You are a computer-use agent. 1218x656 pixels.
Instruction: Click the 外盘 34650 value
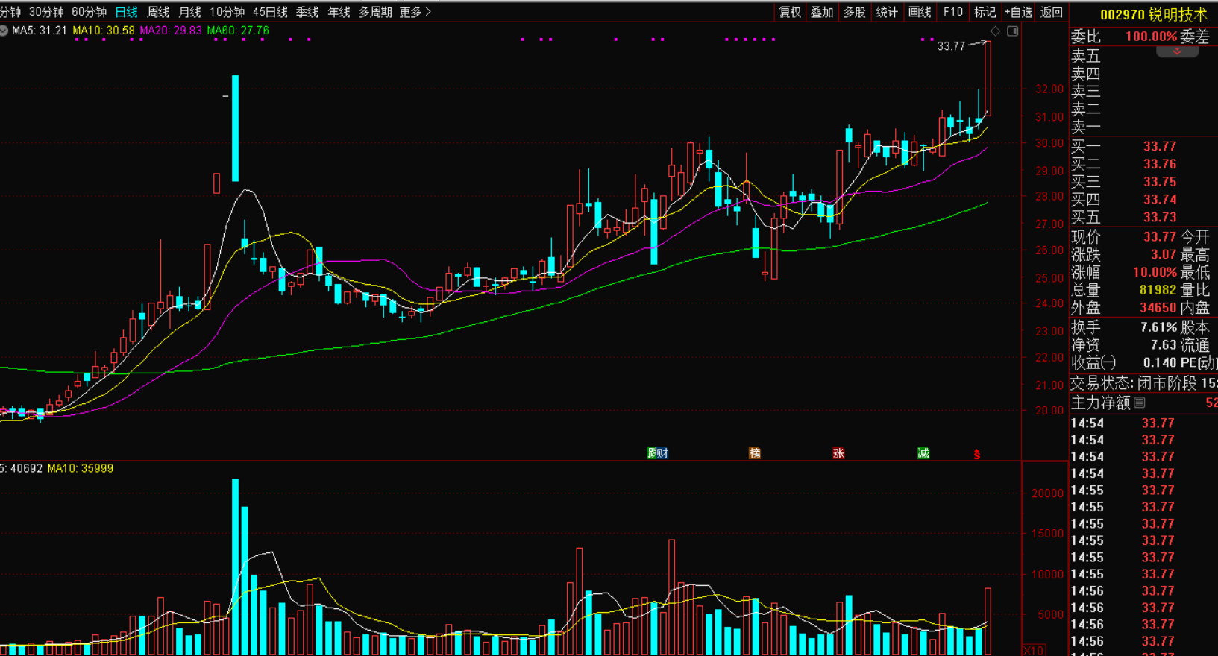click(1158, 307)
